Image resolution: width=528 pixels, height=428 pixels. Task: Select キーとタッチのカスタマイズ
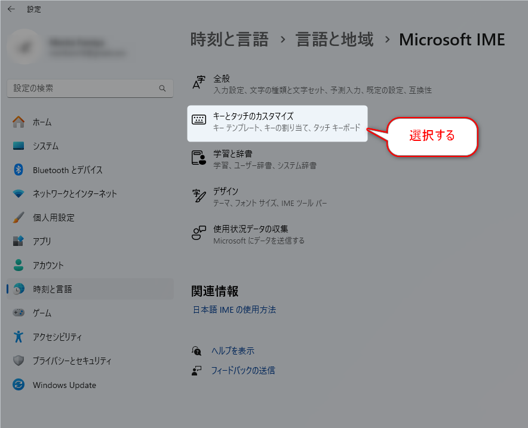click(278, 123)
